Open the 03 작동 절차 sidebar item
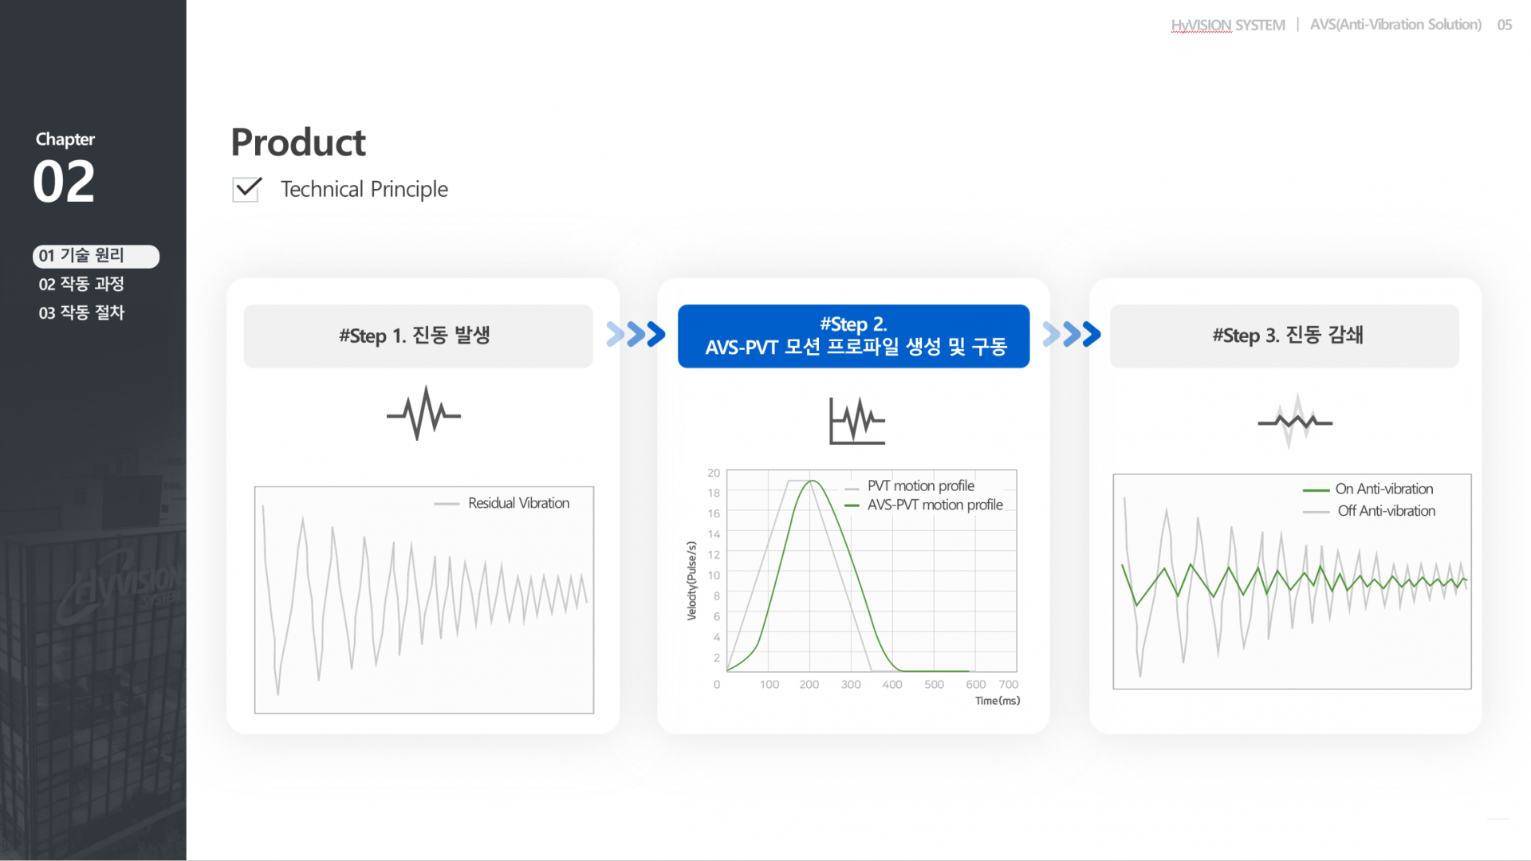Viewport: 1531px width, 861px height. pyautogui.click(x=81, y=313)
